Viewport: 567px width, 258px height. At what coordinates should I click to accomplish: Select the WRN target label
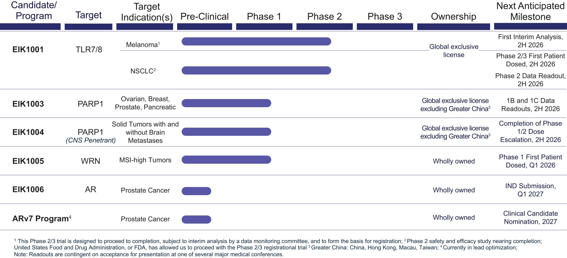[x=91, y=161]
